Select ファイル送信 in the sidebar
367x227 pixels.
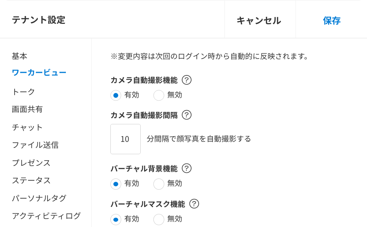click(x=35, y=145)
